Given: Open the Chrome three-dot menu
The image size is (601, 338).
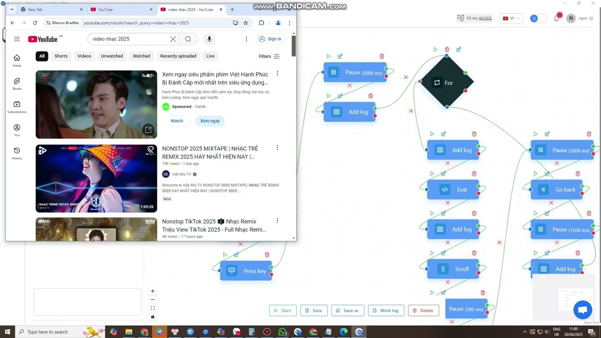Looking at the screenshot, I should tap(290, 23).
